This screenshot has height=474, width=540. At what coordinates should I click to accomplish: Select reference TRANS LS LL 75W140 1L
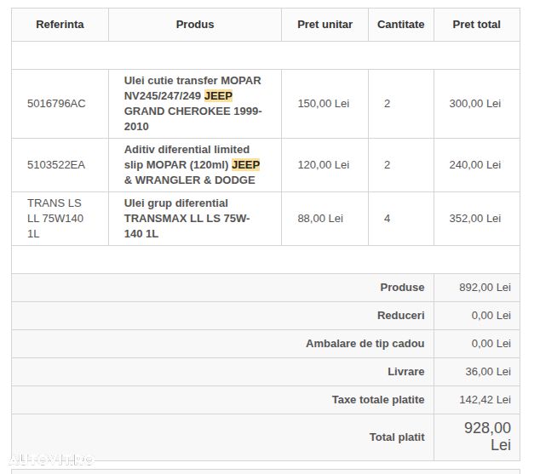click(55, 219)
